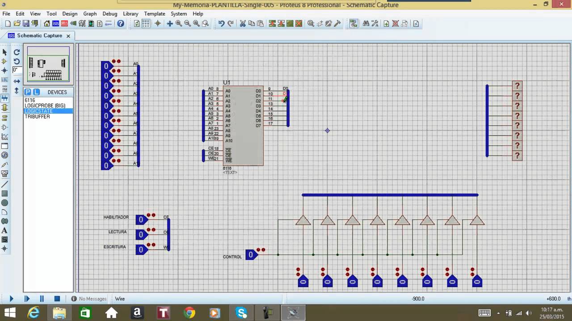Undo the last action

(x=221, y=24)
